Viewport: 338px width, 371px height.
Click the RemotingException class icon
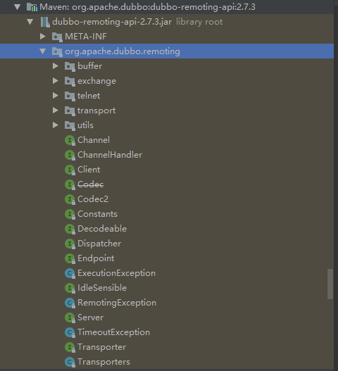[x=70, y=303]
